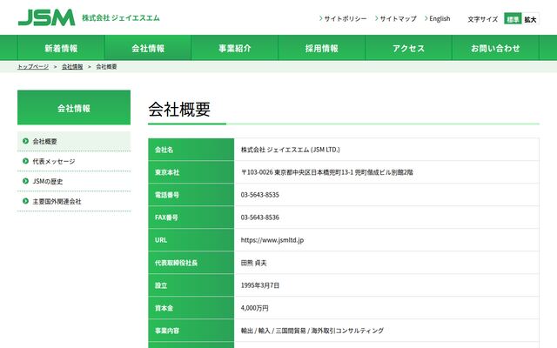The width and height of the screenshot is (557, 348).
Task: Click the 代表取締役社長 row label
Action: click(x=176, y=263)
